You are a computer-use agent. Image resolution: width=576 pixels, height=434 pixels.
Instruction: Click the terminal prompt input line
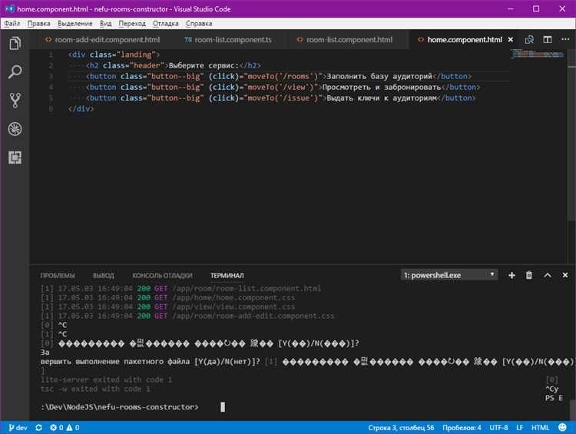[132, 407]
